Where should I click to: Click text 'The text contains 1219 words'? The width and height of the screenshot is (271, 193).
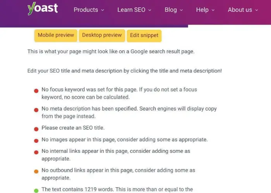[x=77, y=190]
